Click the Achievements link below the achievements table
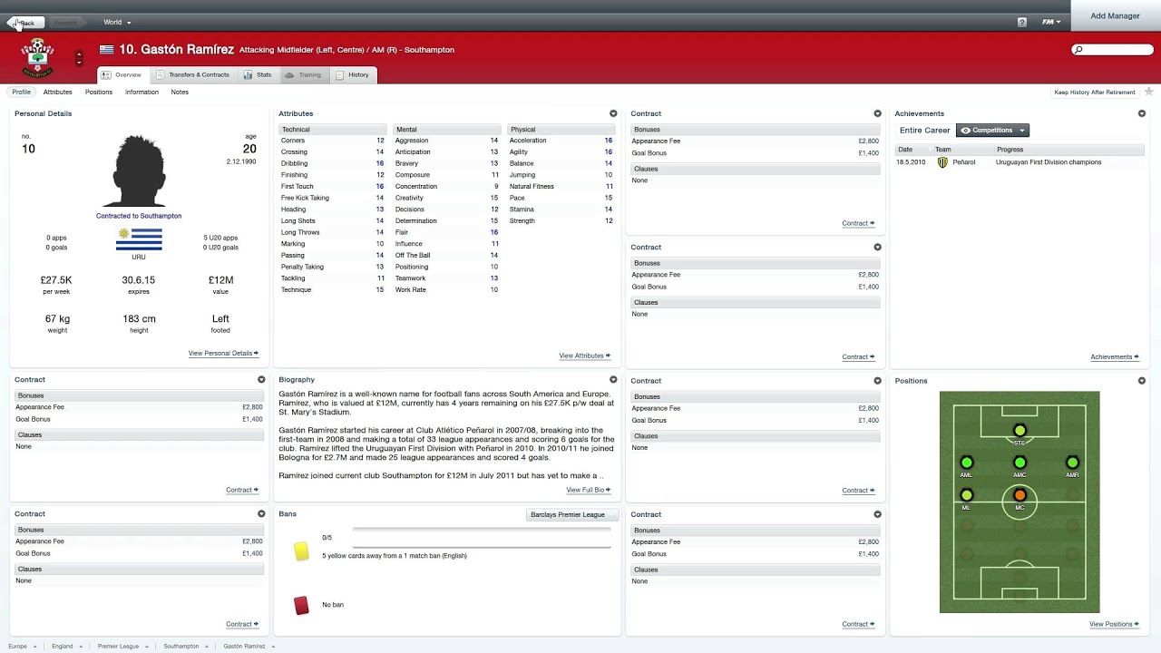This screenshot has width=1161, height=653. (1116, 357)
